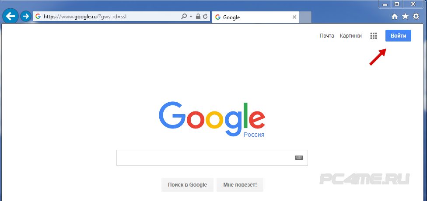Screen dimensions: 427x201
Task: Click inside the Google search input field
Action: [x=206, y=157]
